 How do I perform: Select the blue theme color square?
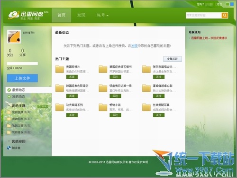pos(232,4)
